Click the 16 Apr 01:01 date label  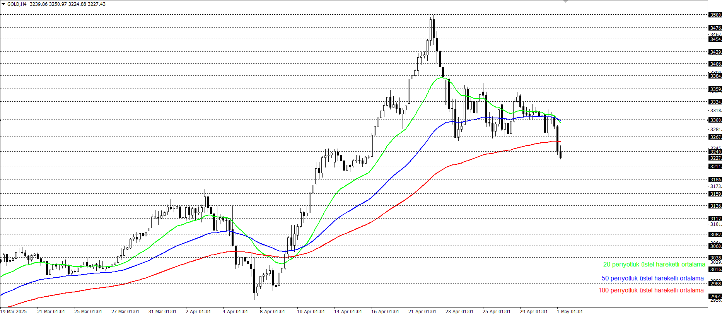(385, 311)
